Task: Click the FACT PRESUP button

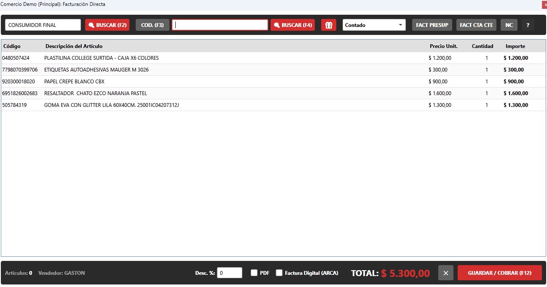Action: 432,25
